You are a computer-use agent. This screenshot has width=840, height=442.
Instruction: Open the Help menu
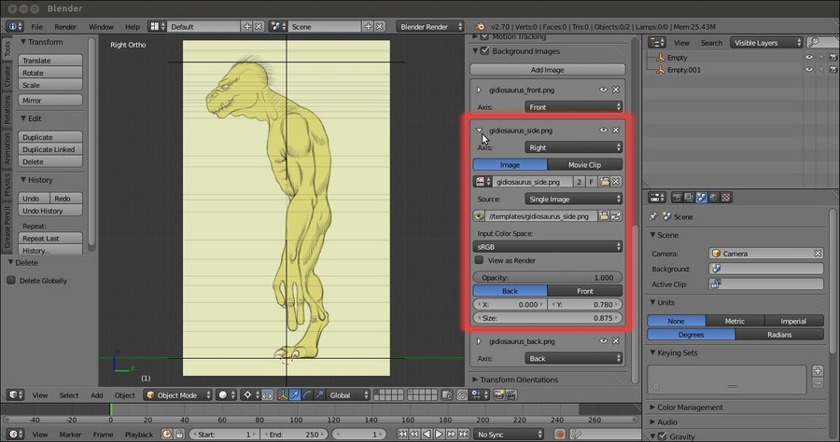[133, 27]
